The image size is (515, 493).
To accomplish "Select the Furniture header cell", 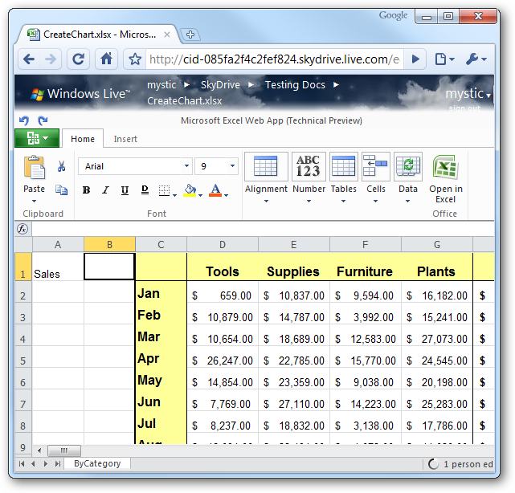I will point(366,267).
